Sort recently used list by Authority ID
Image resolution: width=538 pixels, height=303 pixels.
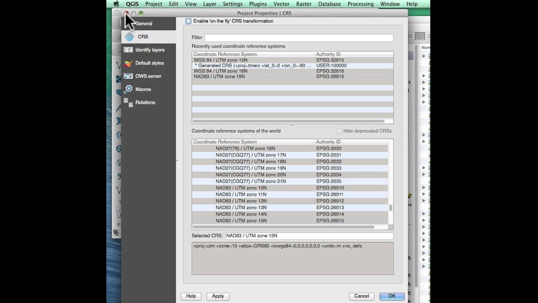point(353,54)
